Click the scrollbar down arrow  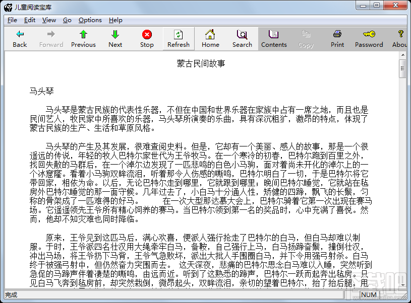(402, 285)
